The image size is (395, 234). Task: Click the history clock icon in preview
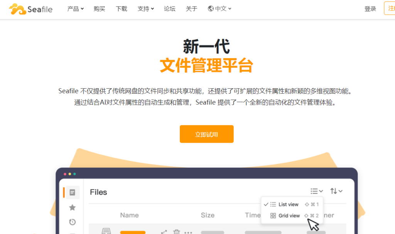point(72,222)
